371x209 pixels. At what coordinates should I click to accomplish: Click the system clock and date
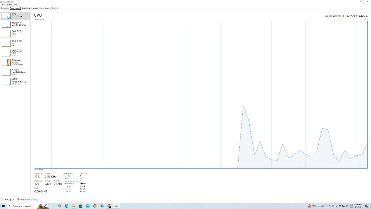[359, 206]
